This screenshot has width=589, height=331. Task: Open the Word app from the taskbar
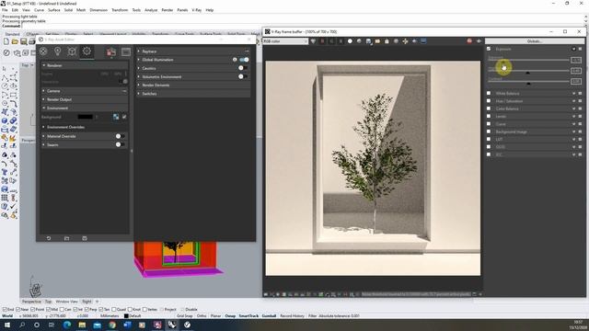[127, 325]
